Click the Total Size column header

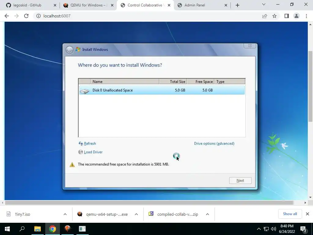[x=173, y=81]
